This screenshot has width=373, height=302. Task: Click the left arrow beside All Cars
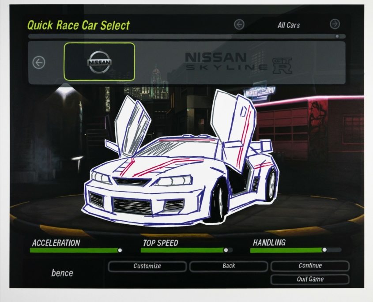239,24
